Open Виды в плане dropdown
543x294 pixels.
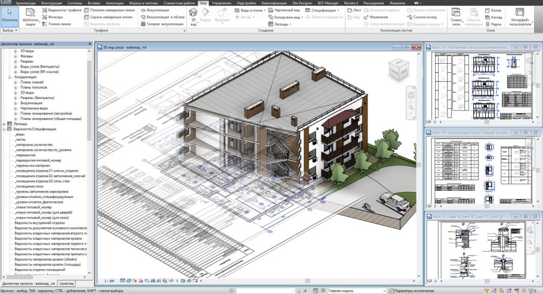[x=250, y=10]
